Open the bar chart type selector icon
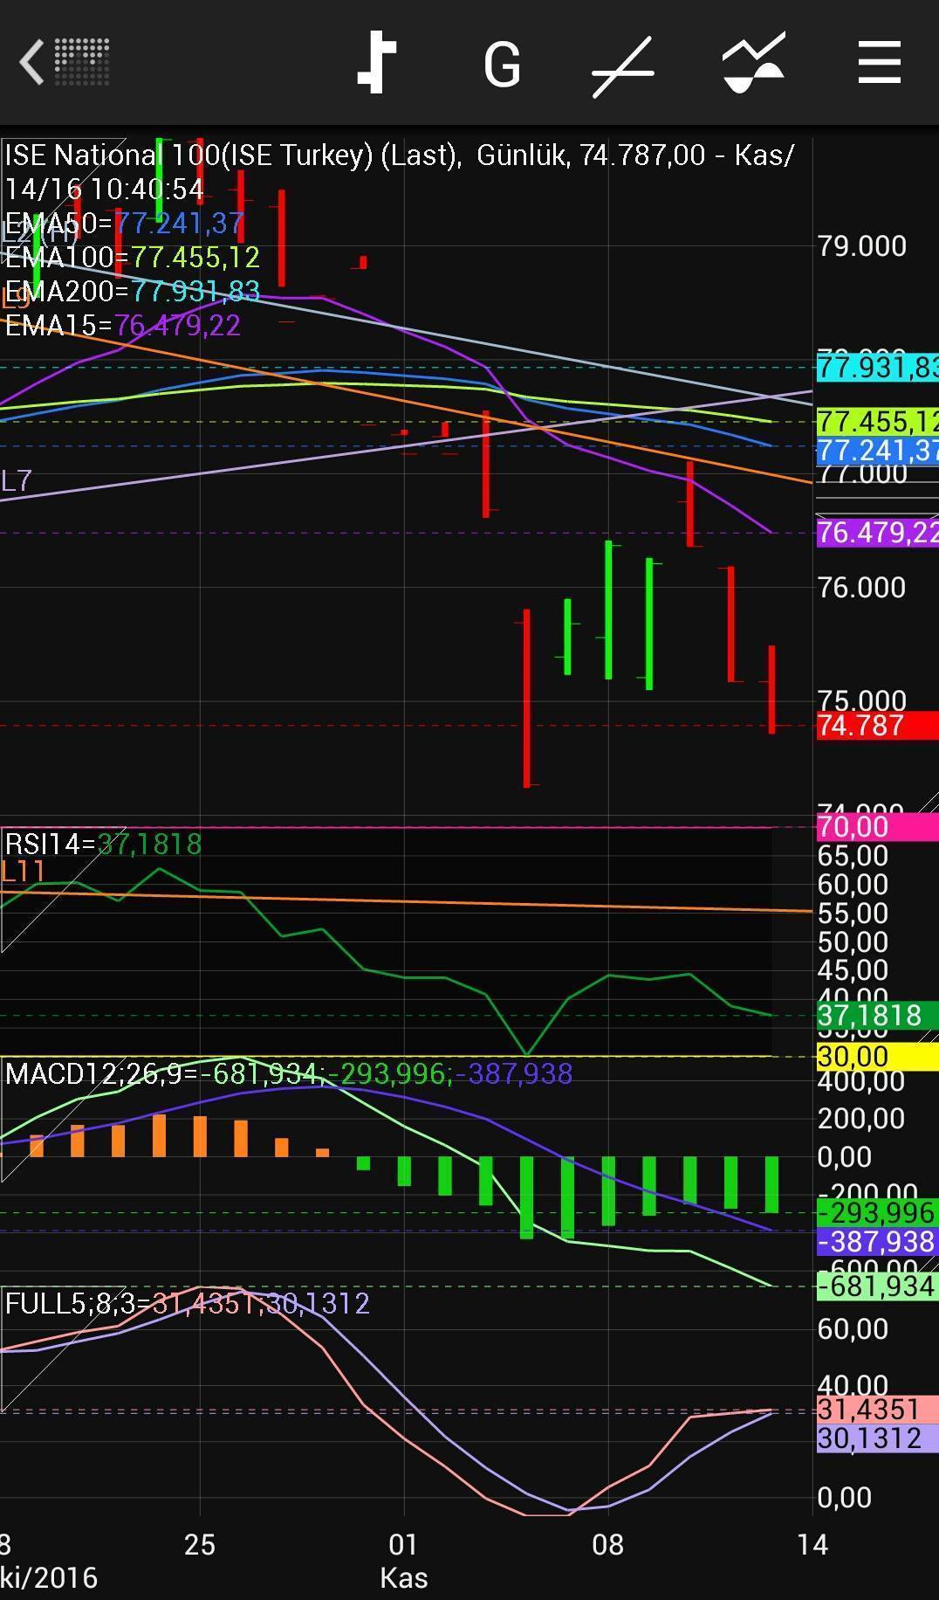The image size is (939, 1600). 377,63
